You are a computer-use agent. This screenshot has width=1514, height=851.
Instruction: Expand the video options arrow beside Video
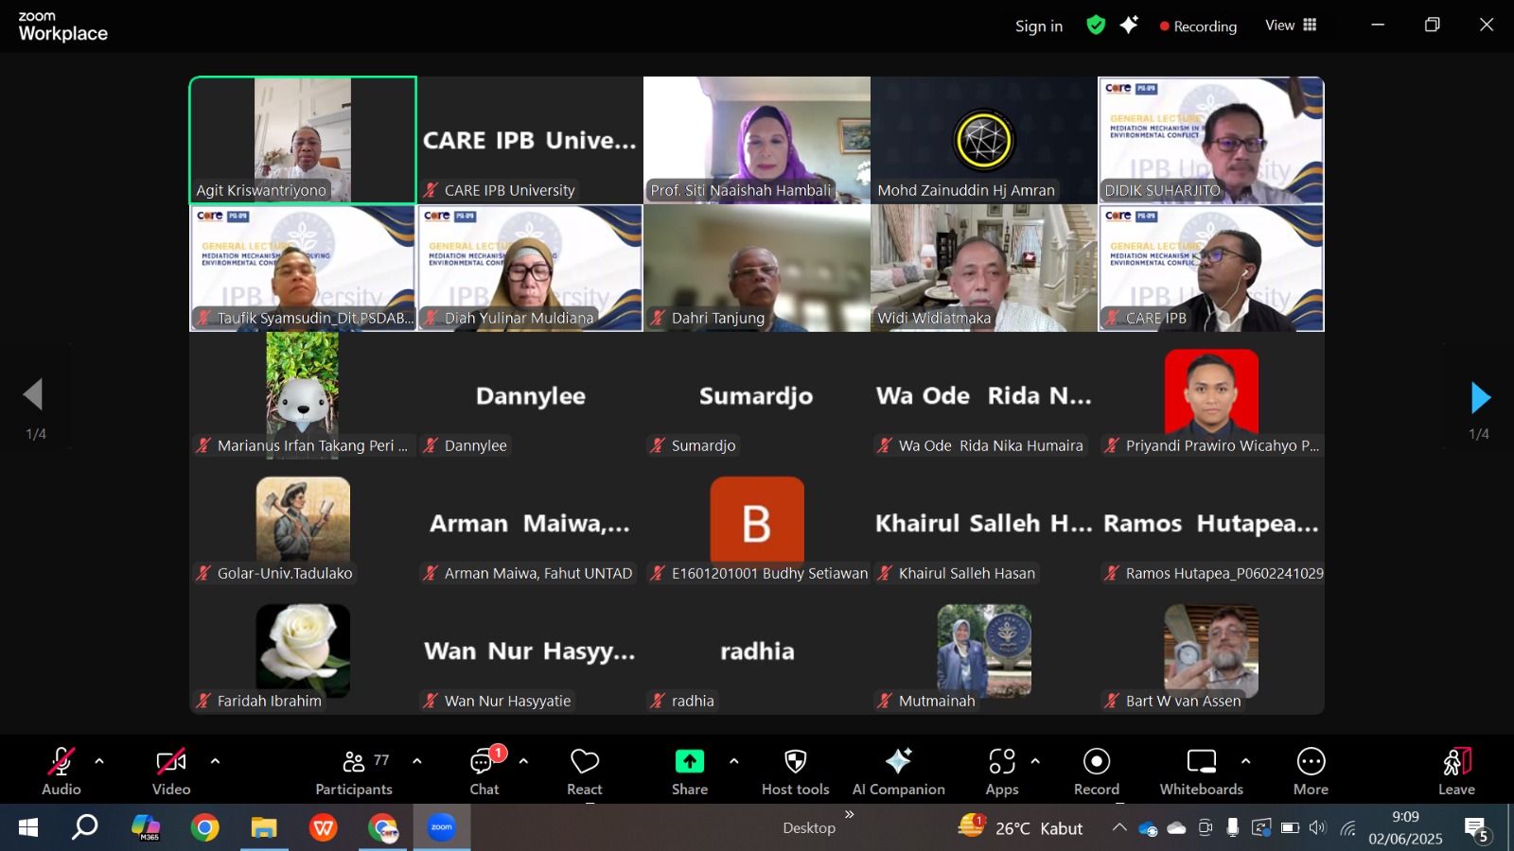pos(215,761)
